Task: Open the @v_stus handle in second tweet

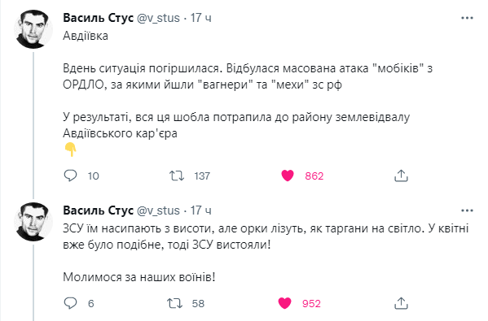Action: click(x=158, y=210)
